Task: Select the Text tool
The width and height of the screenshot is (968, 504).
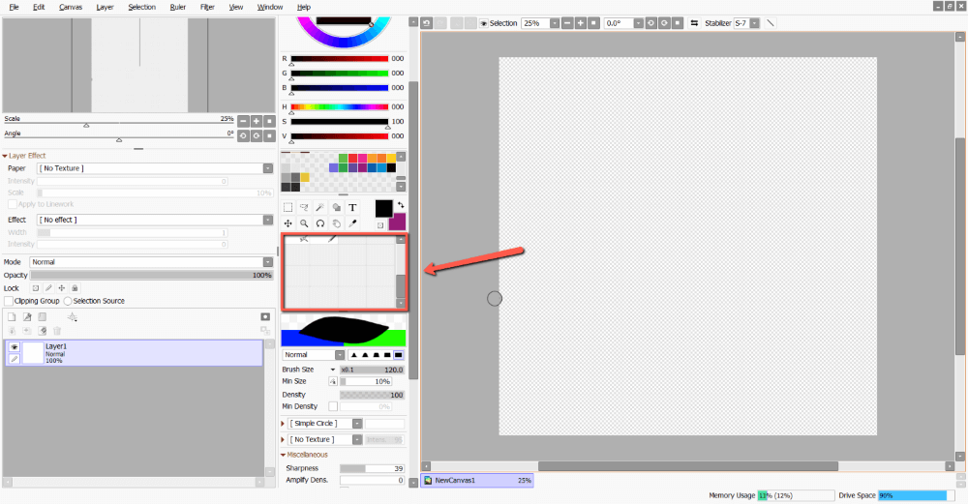Action: [x=352, y=207]
